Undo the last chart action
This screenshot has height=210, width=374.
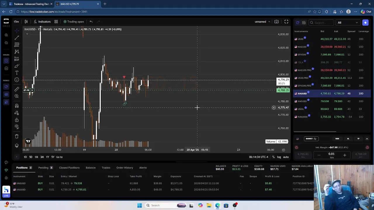pyautogui.click(x=91, y=22)
